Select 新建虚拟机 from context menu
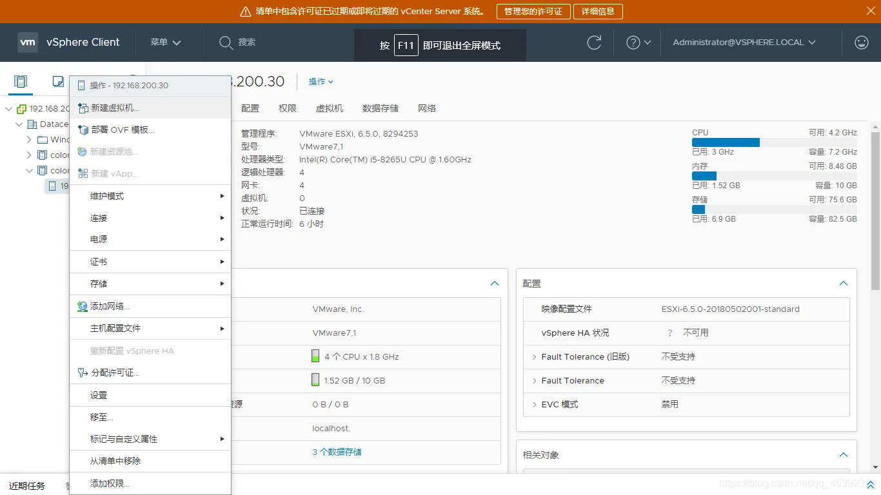This screenshot has height=495, width=881. click(x=150, y=108)
